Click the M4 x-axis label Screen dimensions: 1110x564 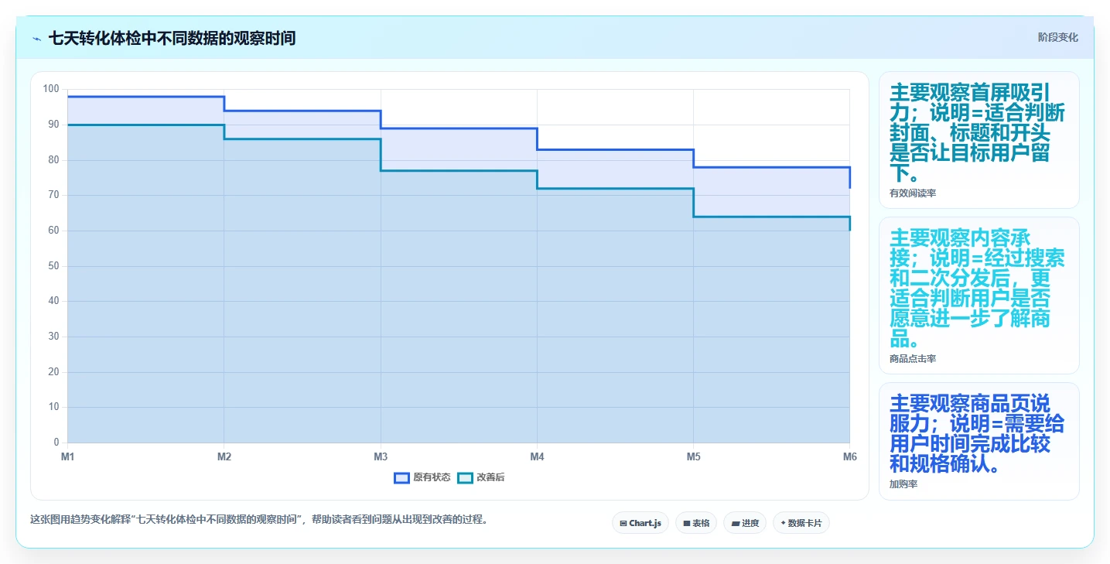click(x=538, y=457)
